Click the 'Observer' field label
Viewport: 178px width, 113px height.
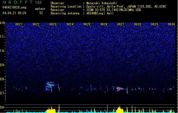pos(57,3)
